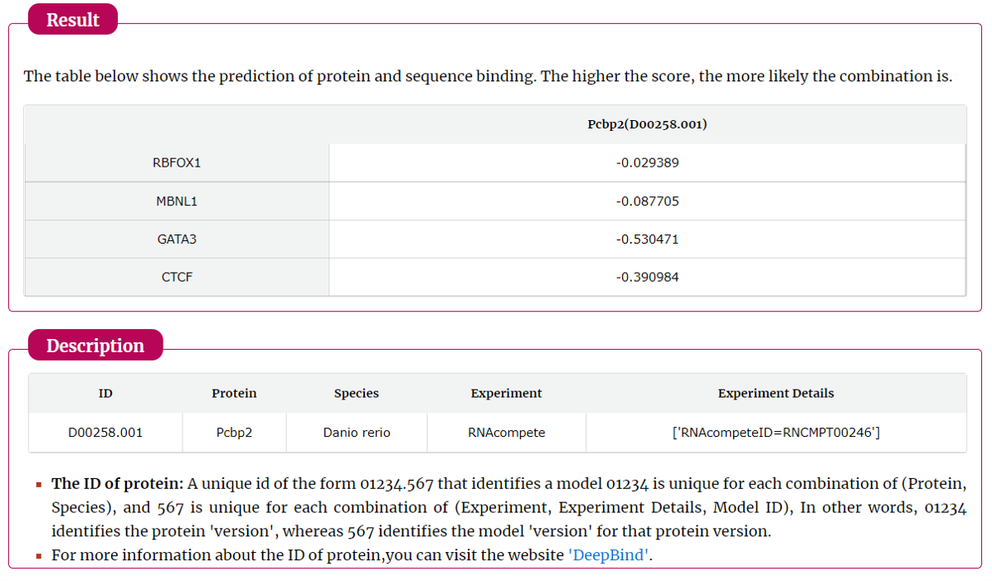This screenshot has height=581, width=992.
Task: Click the RBFOX1 score -0.029389
Action: coord(647,163)
